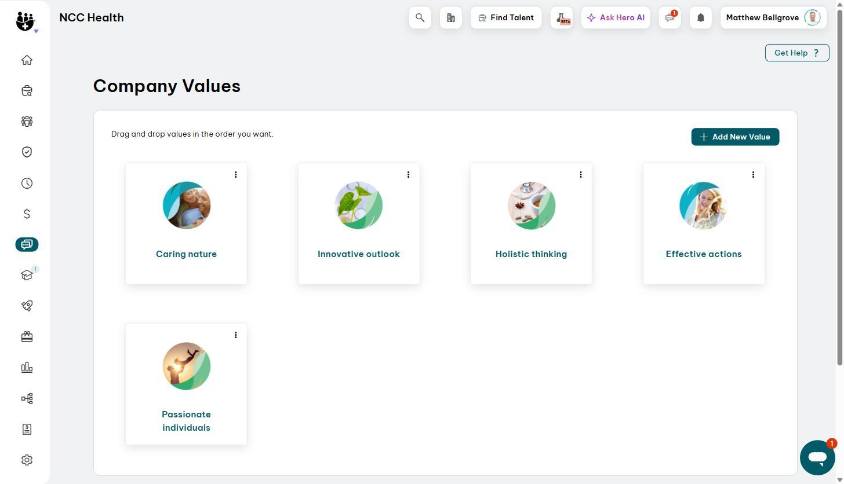Open the clock time tracking icon

tap(27, 184)
